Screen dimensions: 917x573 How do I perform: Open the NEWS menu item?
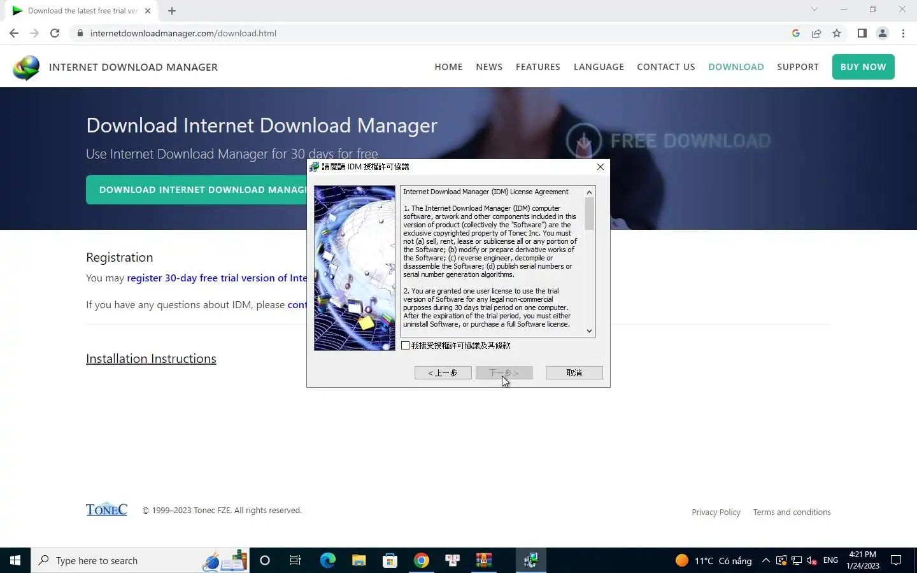point(489,67)
